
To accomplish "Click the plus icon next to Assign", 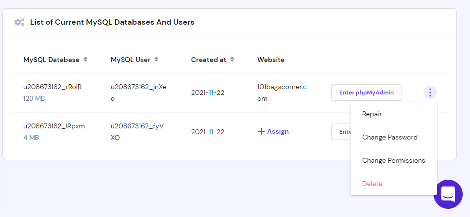I will pyautogui.click(x=261, y=132).
